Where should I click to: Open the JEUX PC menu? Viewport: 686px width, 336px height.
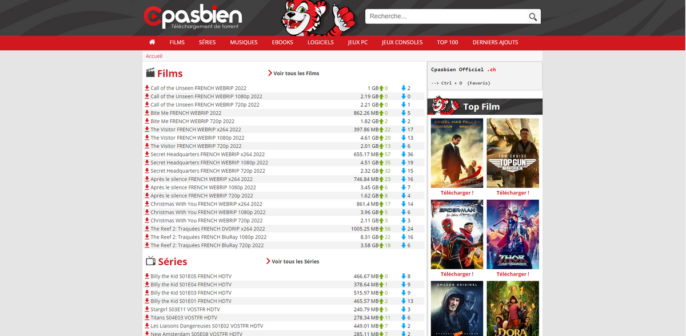358,42
